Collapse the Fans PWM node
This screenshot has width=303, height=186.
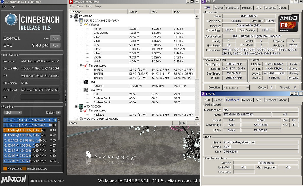click(81, 90)
